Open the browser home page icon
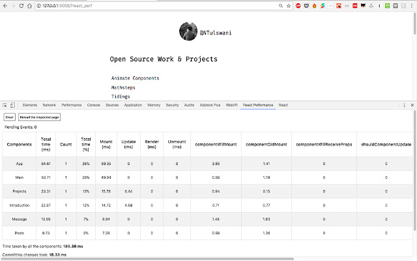The height and width of the screenshot is (261, 417). pos(29,6)
